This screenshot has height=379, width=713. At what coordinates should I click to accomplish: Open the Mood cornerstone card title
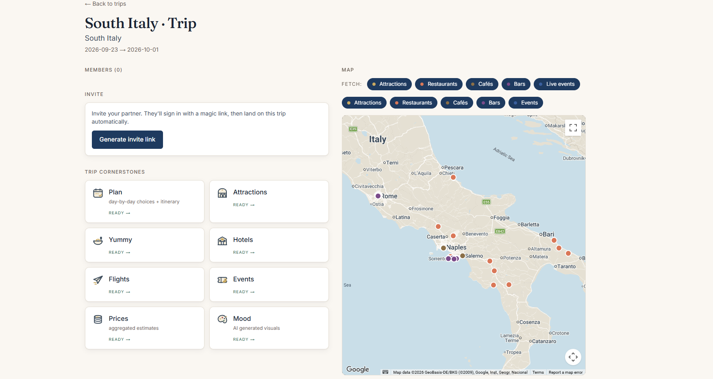pos(242,318)
